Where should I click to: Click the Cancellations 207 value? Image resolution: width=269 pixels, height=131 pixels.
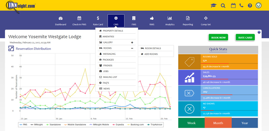(205, 92)
